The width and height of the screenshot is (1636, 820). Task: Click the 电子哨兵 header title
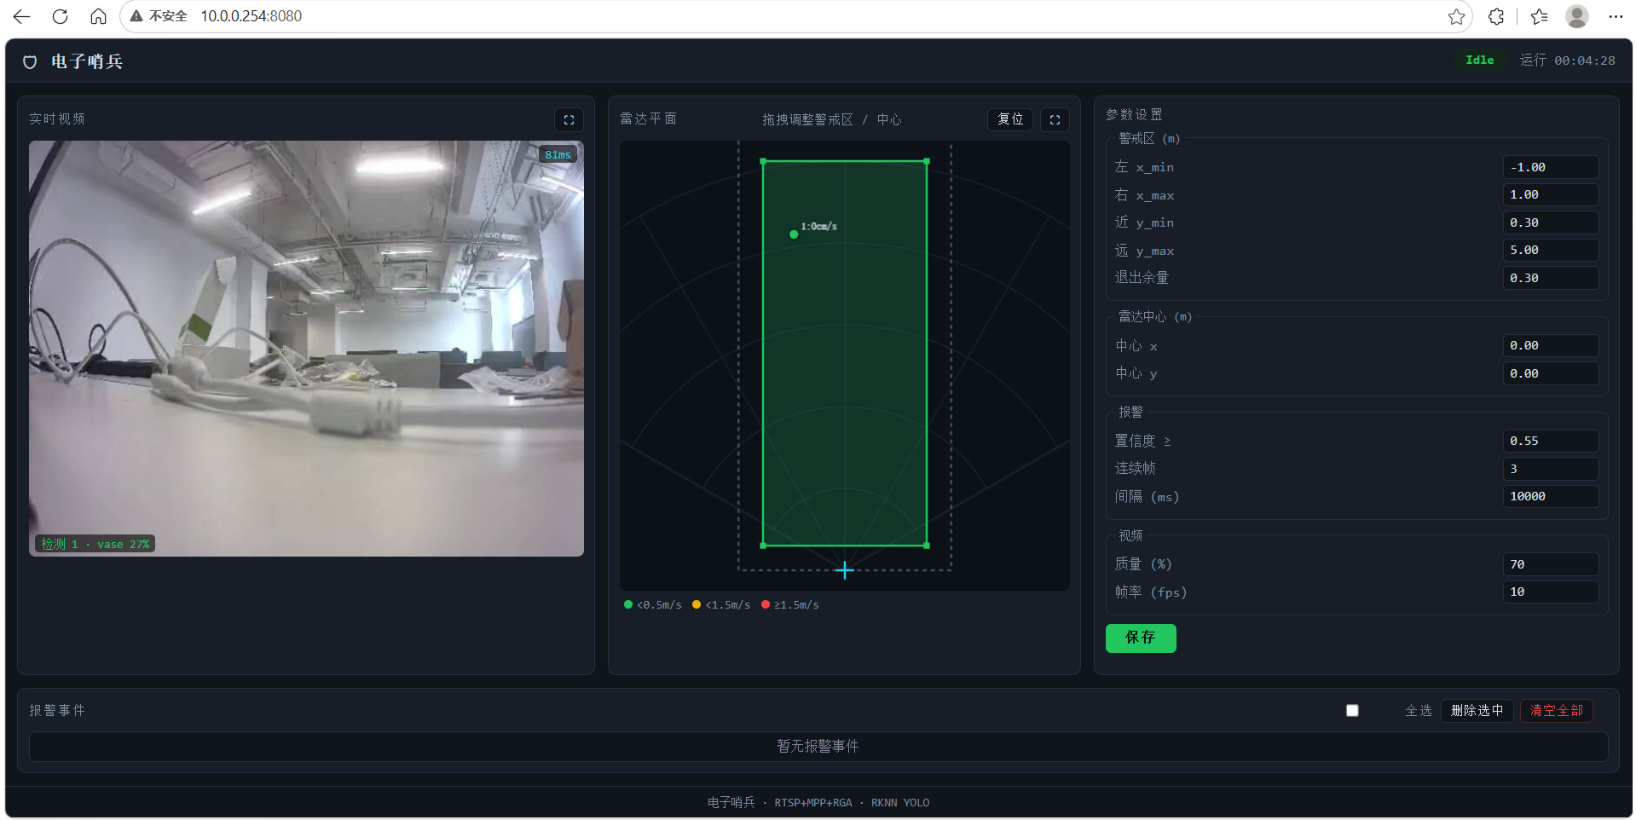(87, 61)
